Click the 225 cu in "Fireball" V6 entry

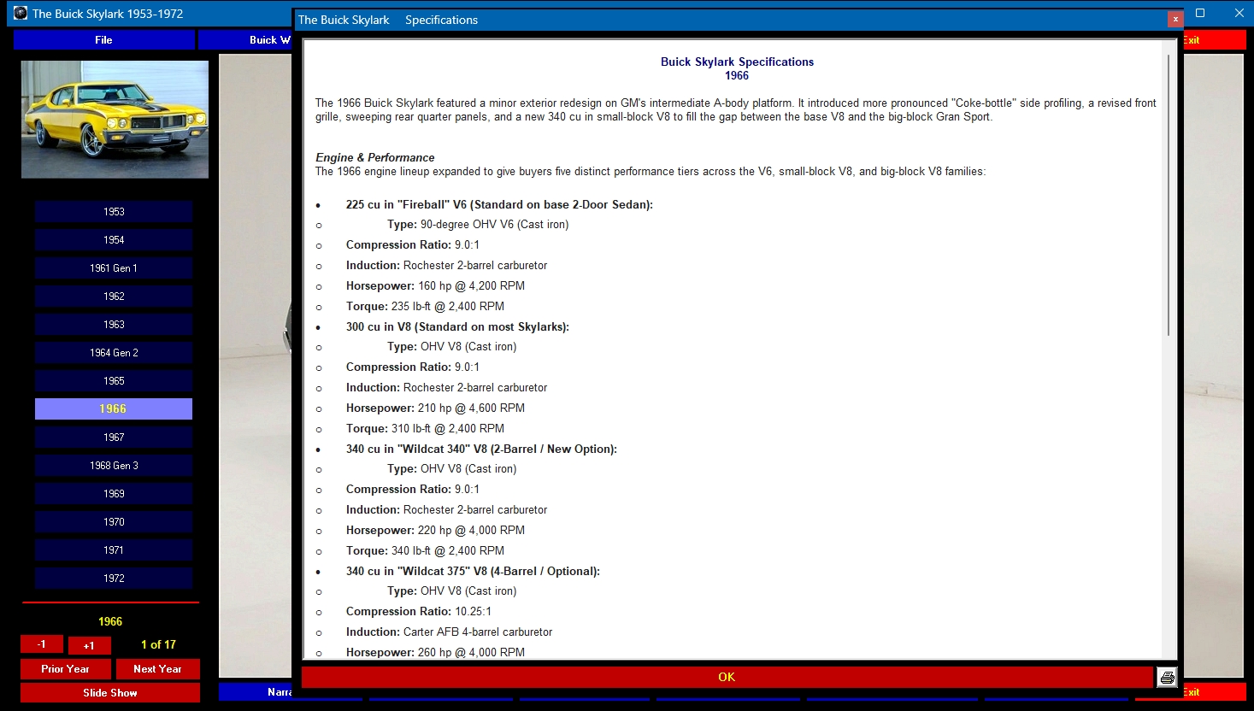pyautogui.click(x=499, y=204)
